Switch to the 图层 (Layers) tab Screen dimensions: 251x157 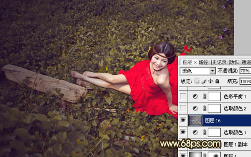point(187,62)
